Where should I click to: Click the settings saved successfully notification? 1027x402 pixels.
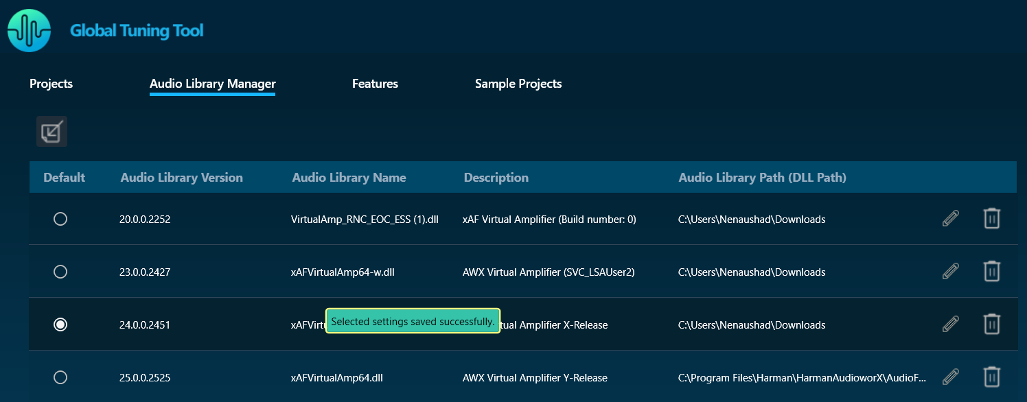pos(413,321)
